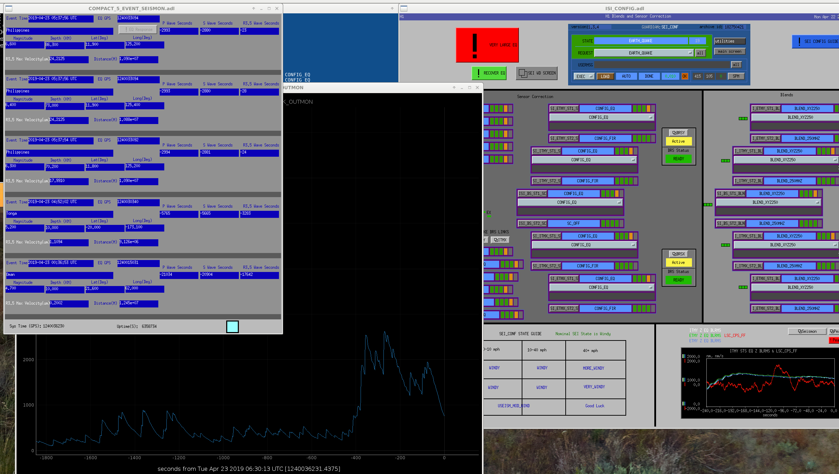839x474 pixels.
Task: Open the ITMX BRS link display
Action: pos(500,240)
